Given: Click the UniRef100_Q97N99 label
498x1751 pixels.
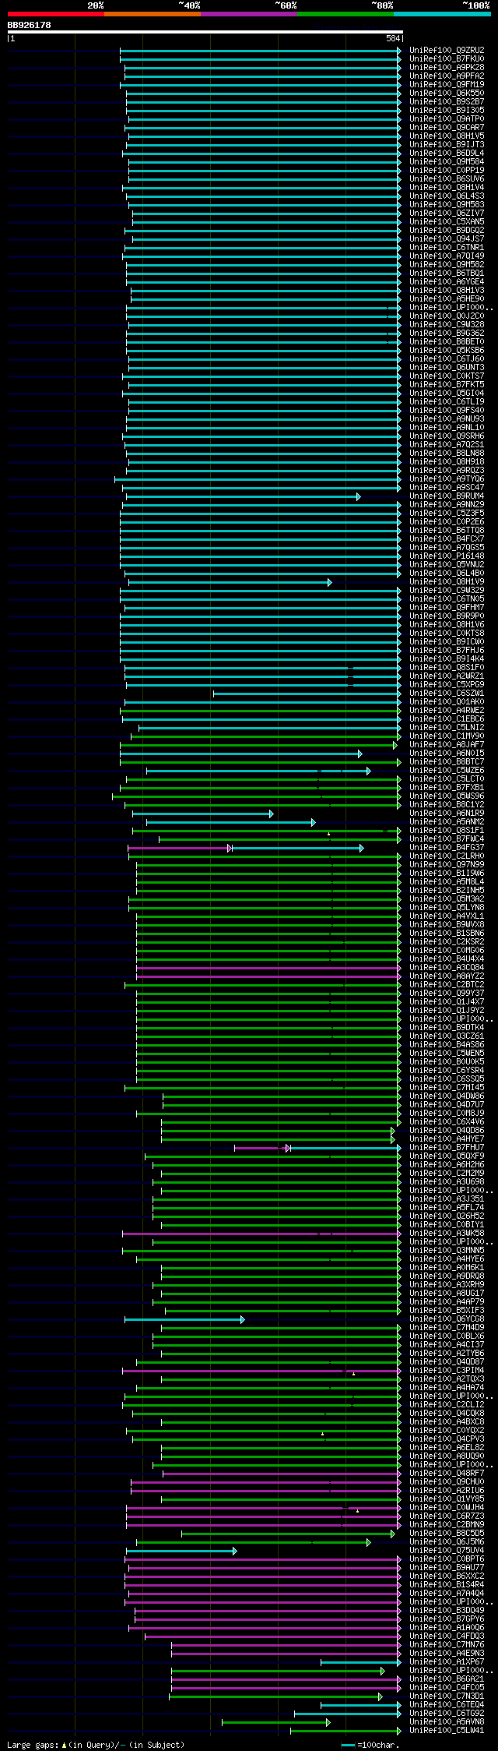Looking at the screenshot, I should pyautogui.click(x=447, y=864).
